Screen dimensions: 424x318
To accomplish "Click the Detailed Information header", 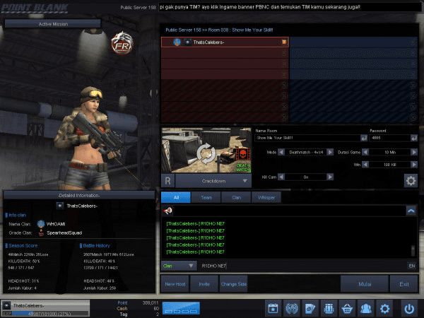I will coord(78,195).
